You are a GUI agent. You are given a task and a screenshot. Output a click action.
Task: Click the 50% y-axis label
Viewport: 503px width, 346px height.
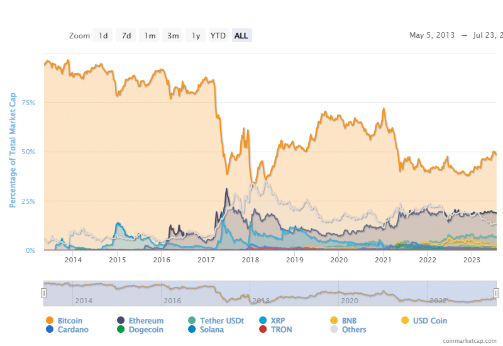[28, 152]
